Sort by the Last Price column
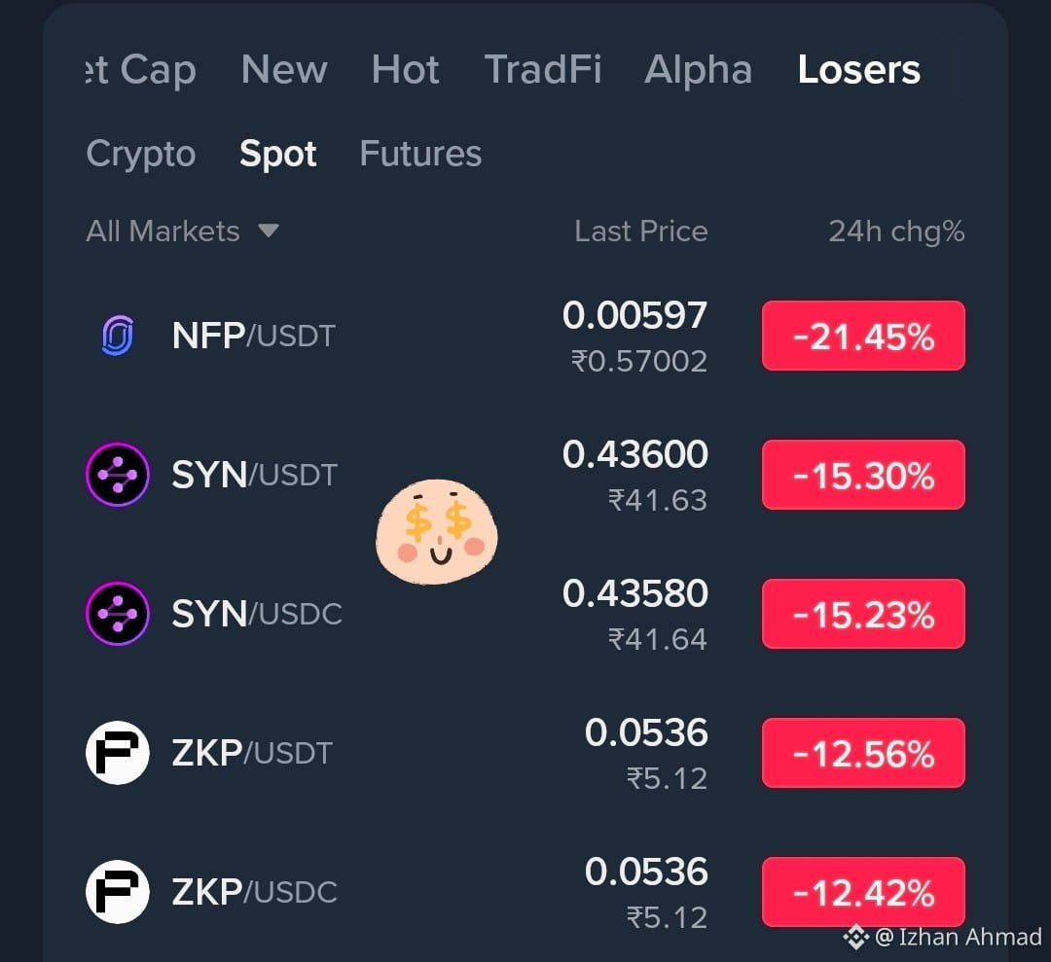 tap(640, 232)
